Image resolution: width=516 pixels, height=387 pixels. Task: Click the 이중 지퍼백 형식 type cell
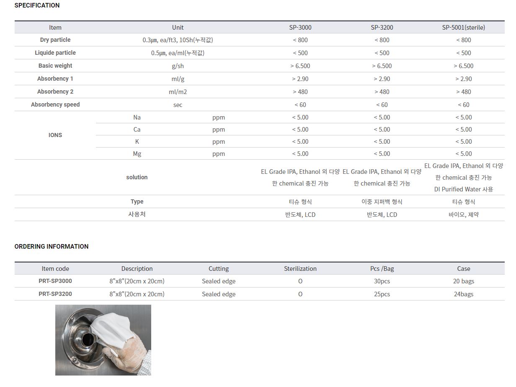point(382,202)
